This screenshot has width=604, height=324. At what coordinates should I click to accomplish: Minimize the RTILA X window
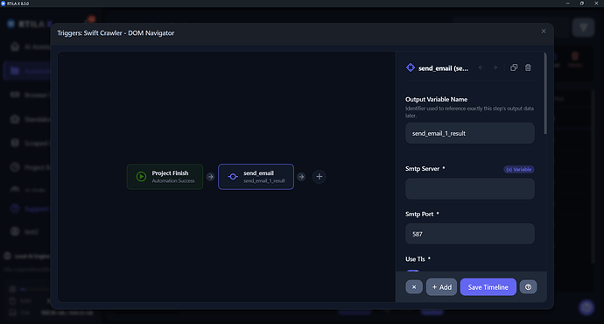point(568,4)
